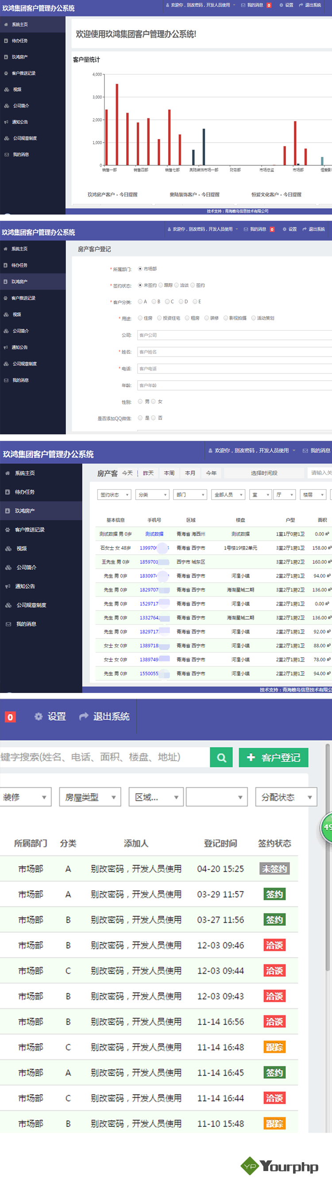Open the 房屋类型 dropdown
The height and width of the screenshot is (1183, 332).
coord(90,797)
